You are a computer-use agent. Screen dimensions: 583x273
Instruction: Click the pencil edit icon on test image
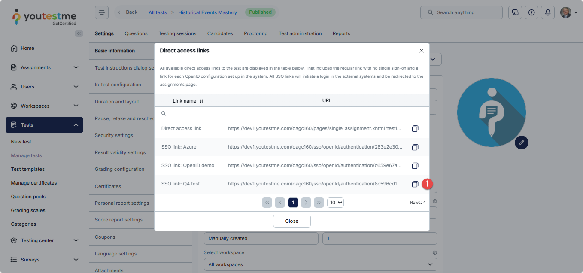pos(521,142)
